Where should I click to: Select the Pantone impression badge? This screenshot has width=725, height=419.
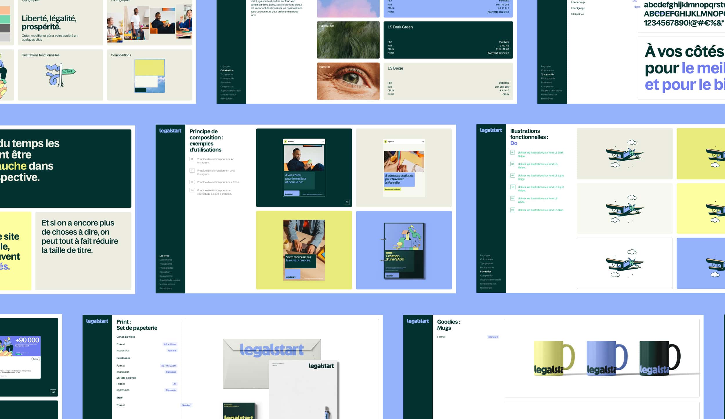pos(172,350)
